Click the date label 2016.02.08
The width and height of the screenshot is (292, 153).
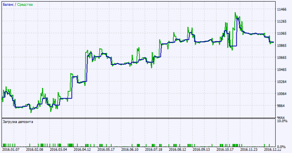[35, 150]
